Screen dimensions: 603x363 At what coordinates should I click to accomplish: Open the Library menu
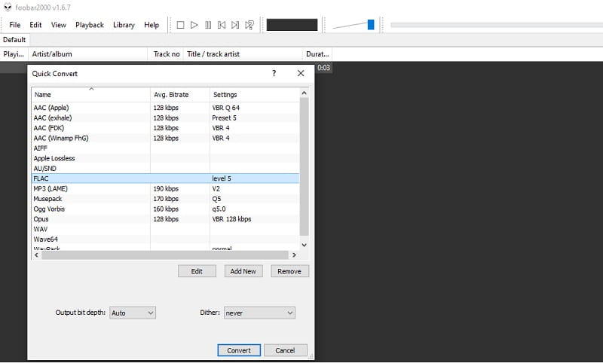point(124,25)
